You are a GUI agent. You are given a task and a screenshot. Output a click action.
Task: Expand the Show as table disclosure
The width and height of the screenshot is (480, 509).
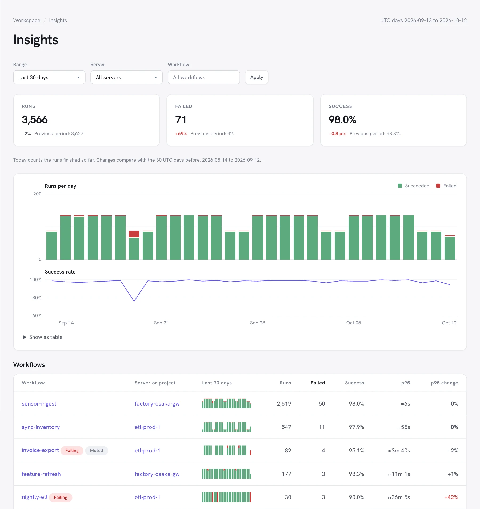coord(43,337)
